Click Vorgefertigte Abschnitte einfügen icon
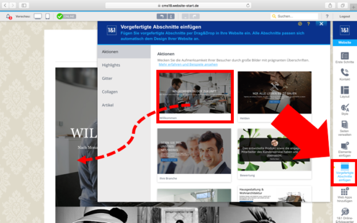This screenshot has width=357, height=223. pyautogui.click(x=345, y=172)
